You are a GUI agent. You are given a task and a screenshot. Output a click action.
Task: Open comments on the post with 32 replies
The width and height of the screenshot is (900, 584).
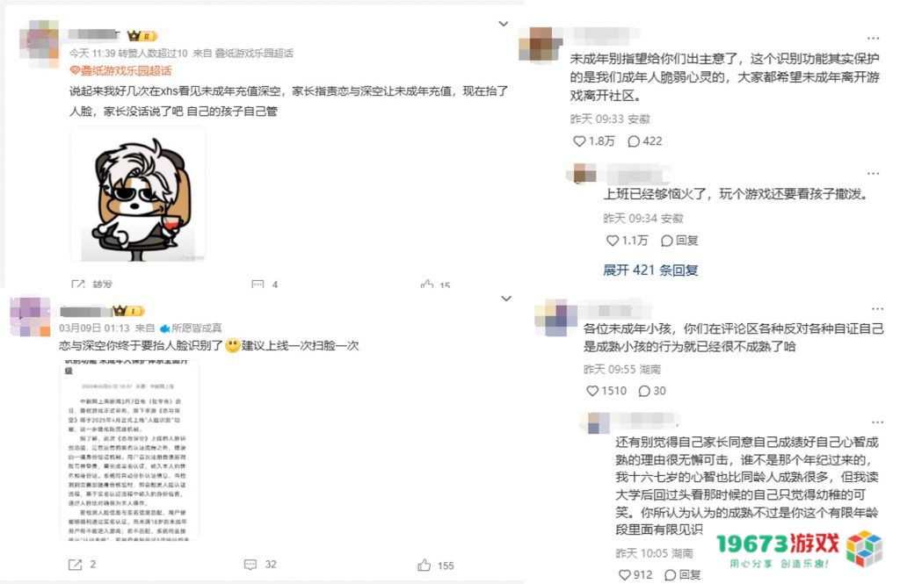pyautogui.click(x=250, y=565)
